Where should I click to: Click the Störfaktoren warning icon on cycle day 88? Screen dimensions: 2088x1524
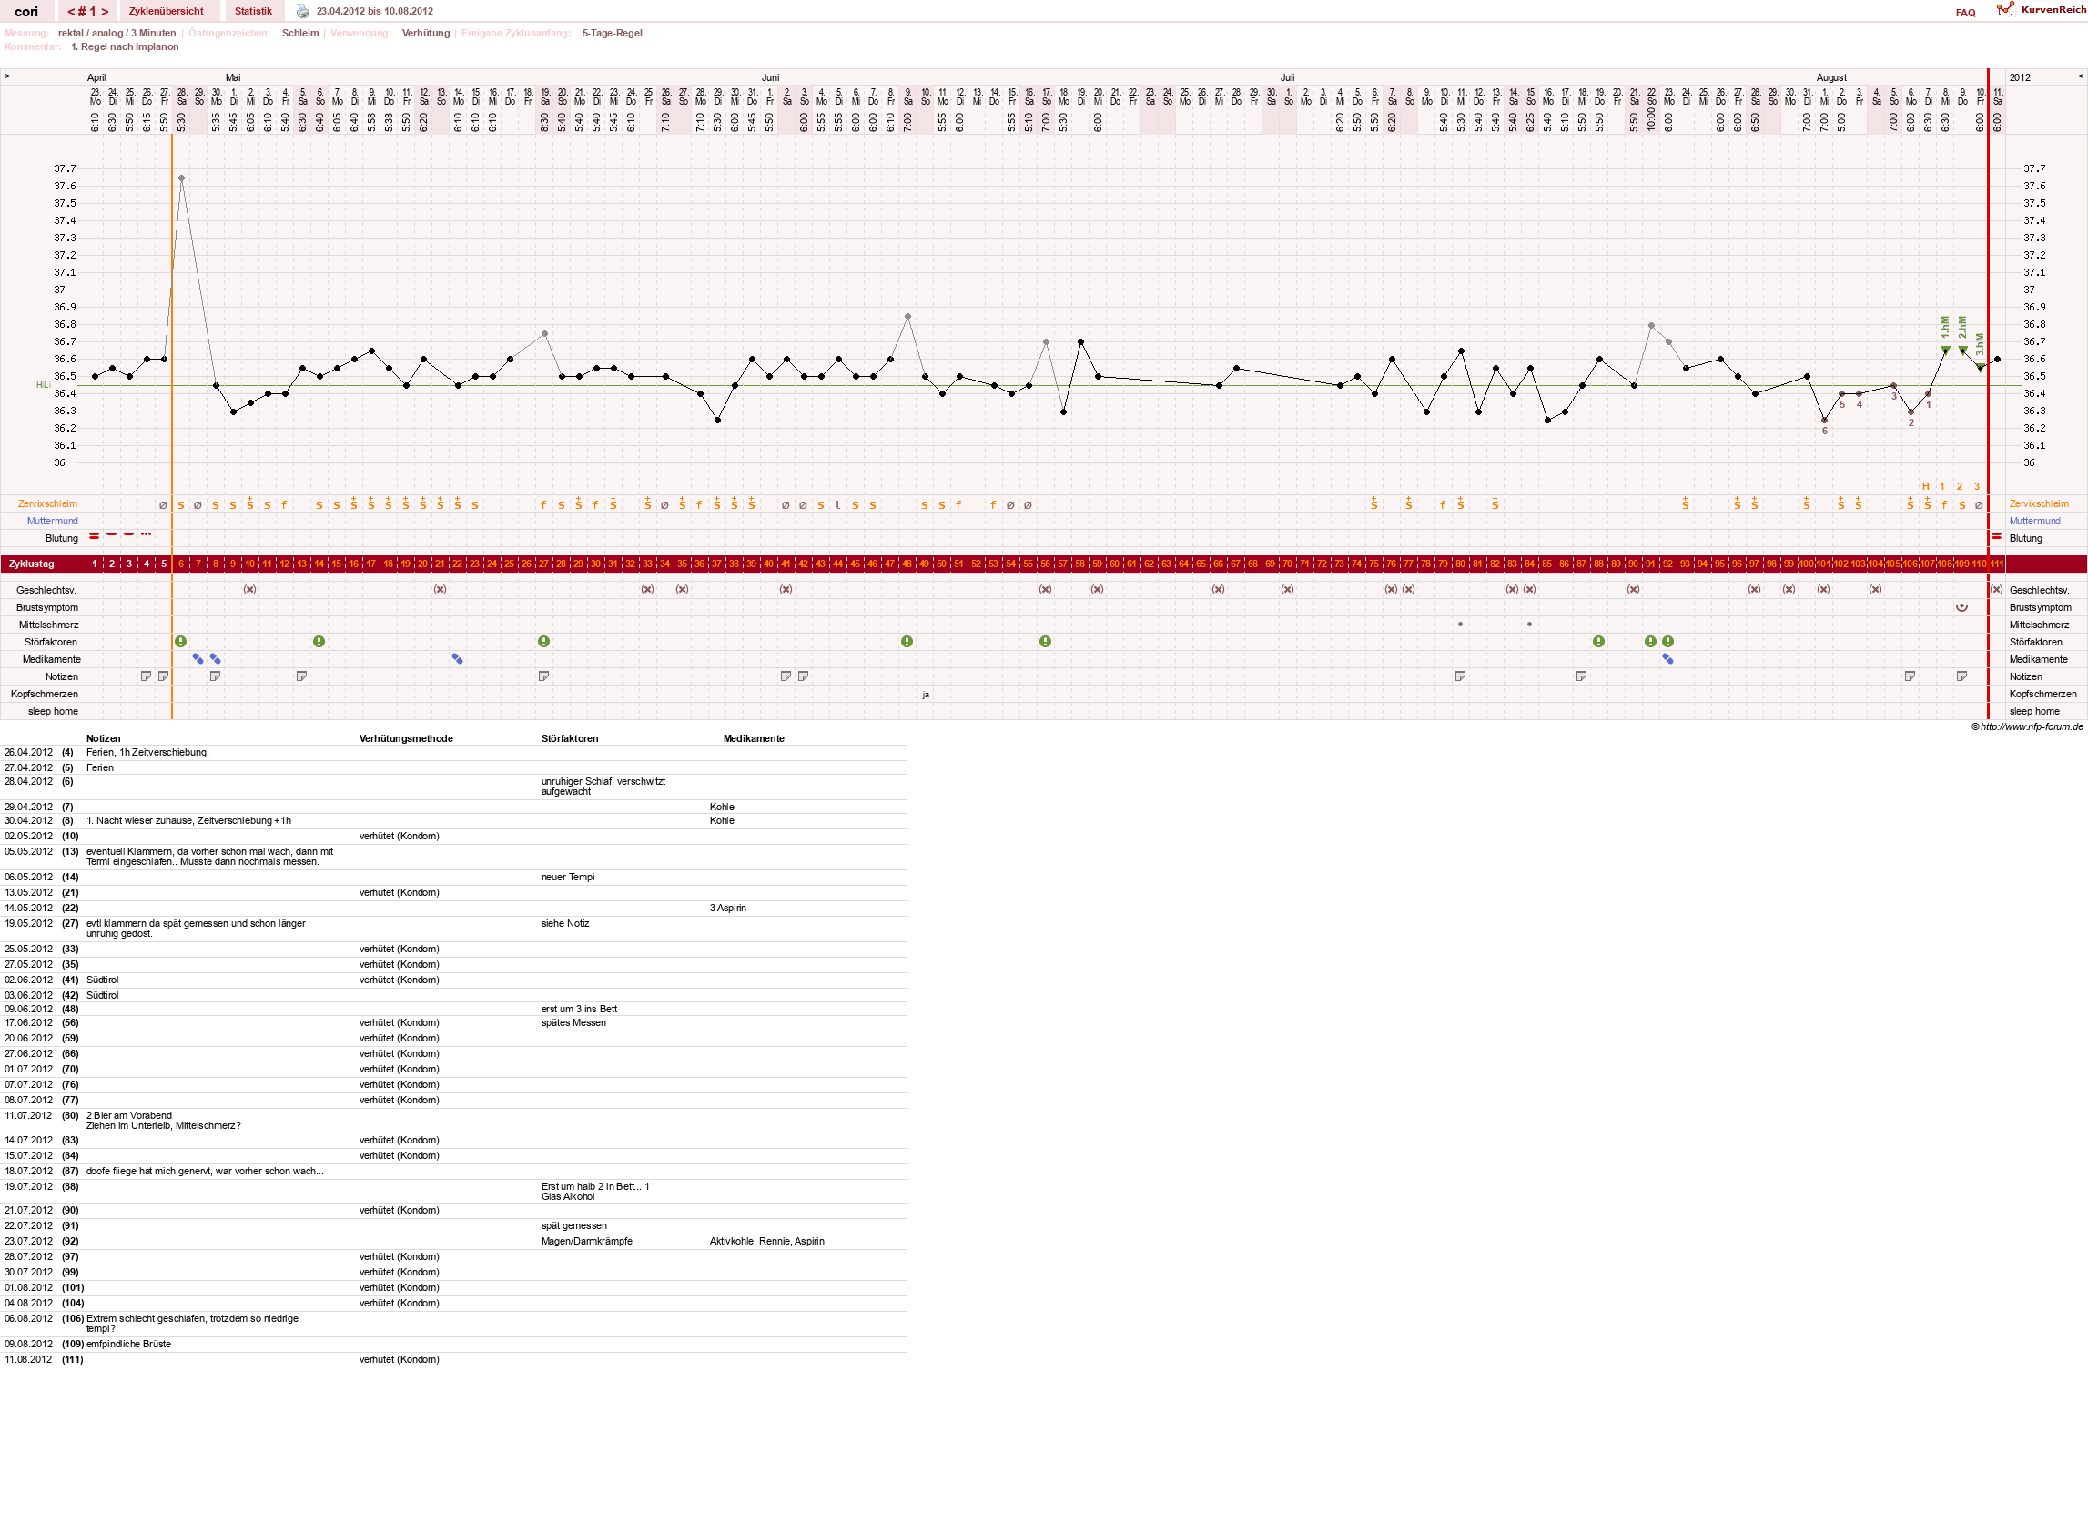point(1599,641)
